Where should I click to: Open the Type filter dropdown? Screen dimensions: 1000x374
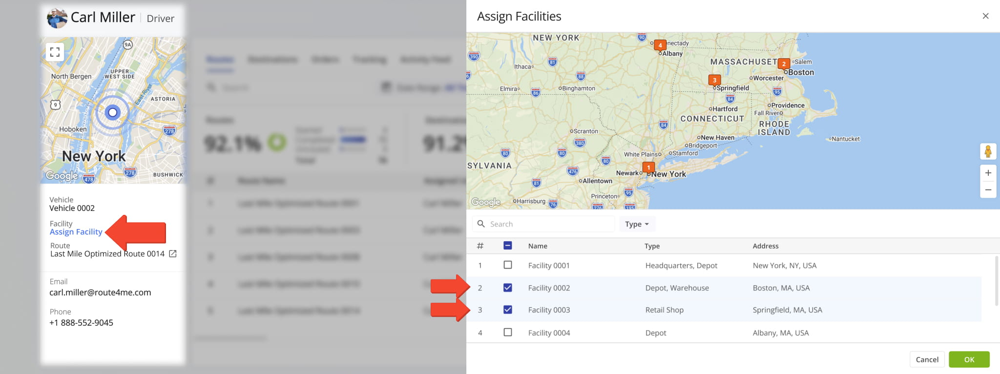coord(637,224)
